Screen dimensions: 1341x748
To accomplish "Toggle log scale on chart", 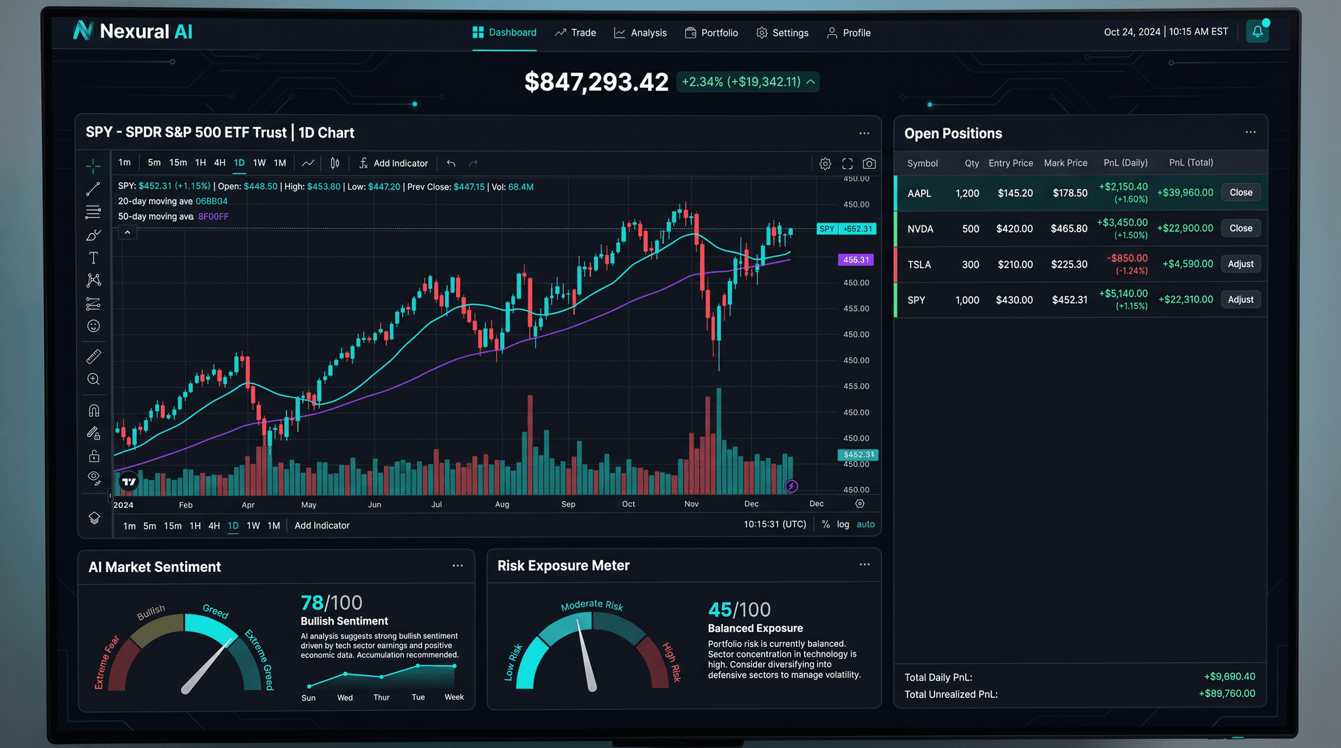I will pos(843,524).
